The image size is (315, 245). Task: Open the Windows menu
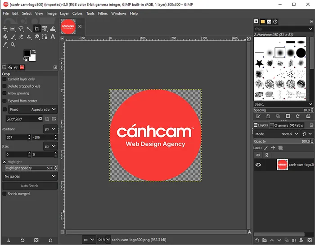pos(119,13)
